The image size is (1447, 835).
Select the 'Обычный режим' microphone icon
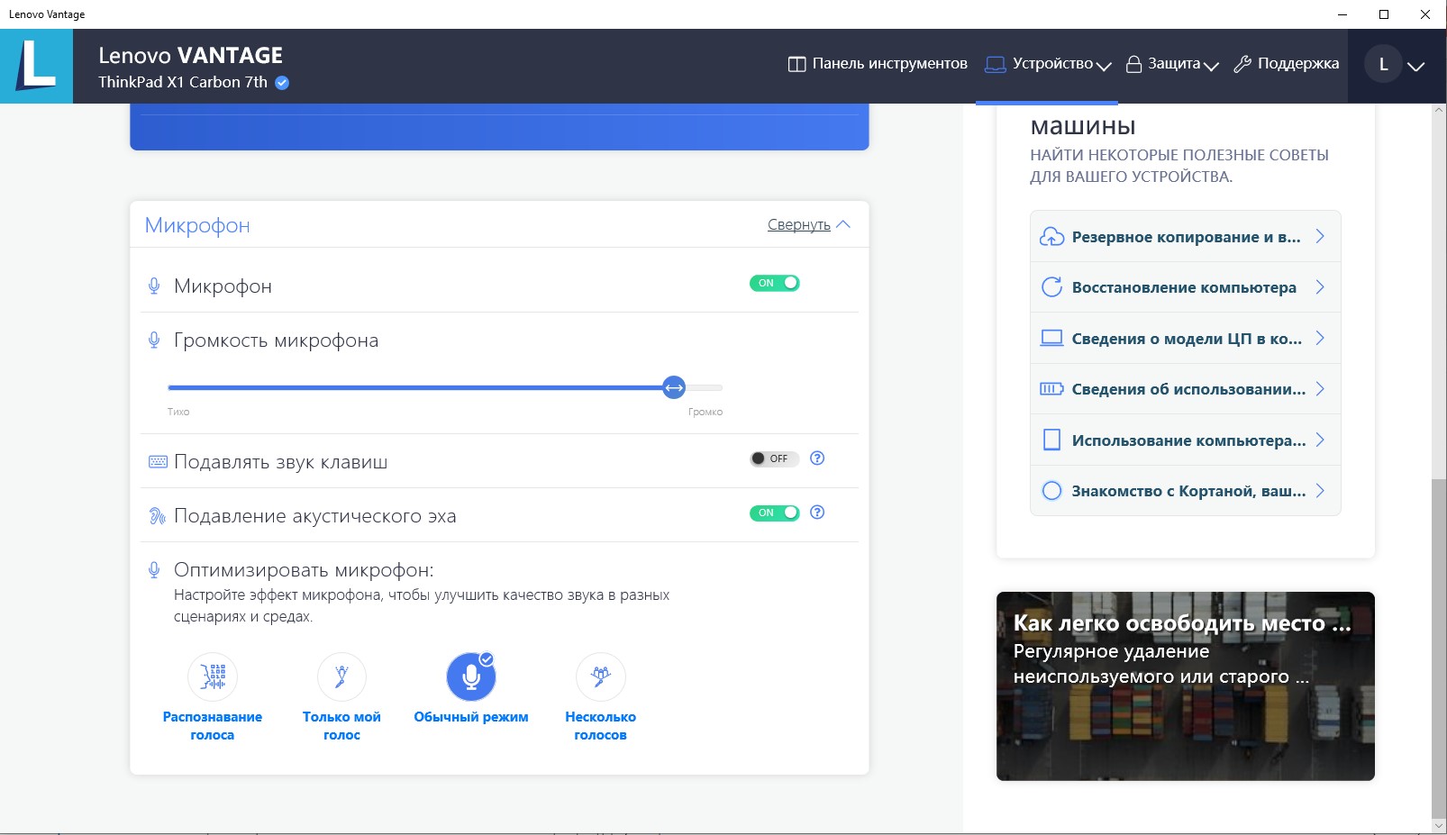click(471, 676)
